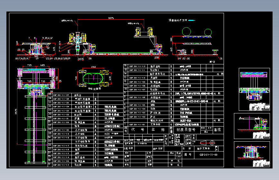Select the 740 dimension left of wheel layout

coord(76,78)
